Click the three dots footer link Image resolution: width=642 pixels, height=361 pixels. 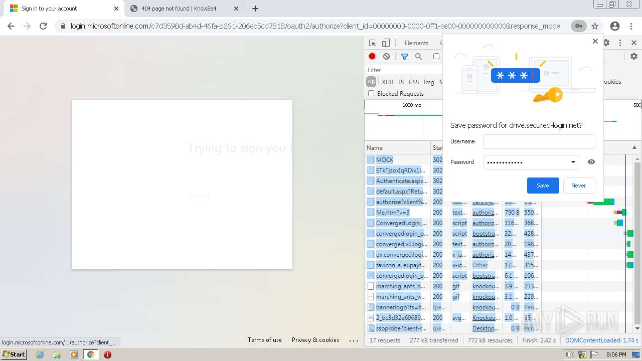(354, 340)
